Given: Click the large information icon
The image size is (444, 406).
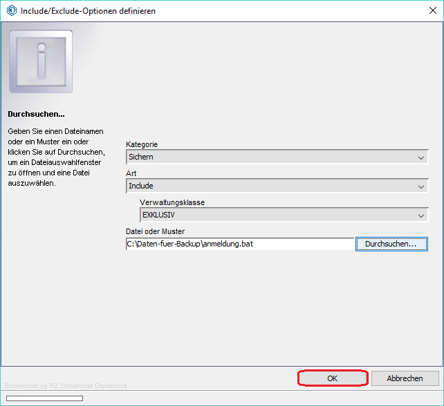Looking at the screenshot, I should pyautogui.click(x=41, y=61).
